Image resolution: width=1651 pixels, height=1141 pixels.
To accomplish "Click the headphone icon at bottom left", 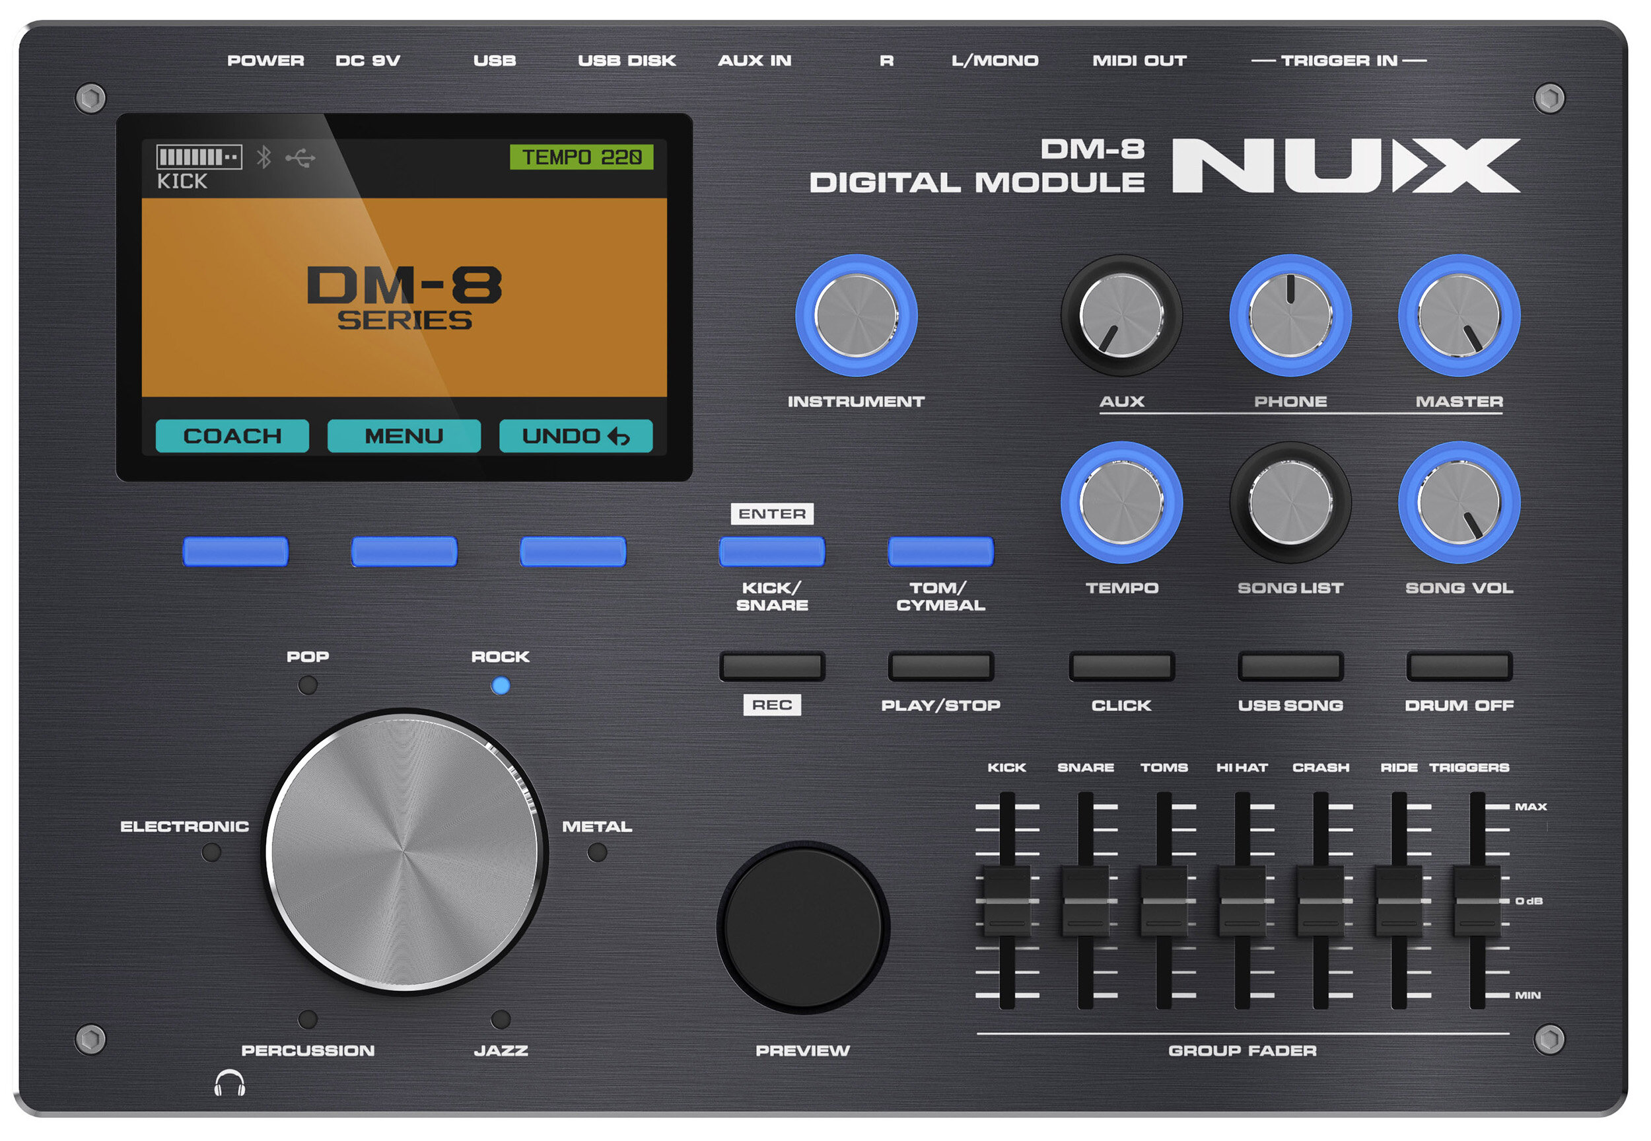I will click(x=230, y=1084).
